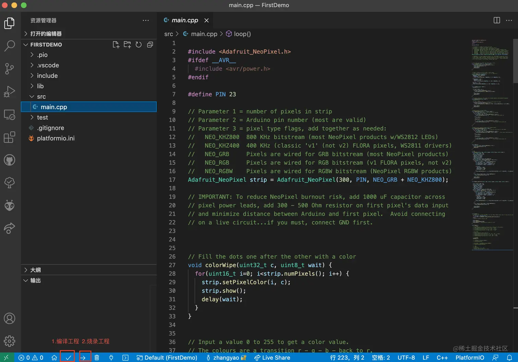Image resolution: width=518 pixels, height=362 pixels.
Task: Click PlatformIO Serial Monitor plug icon
Action: pos(111,358)
